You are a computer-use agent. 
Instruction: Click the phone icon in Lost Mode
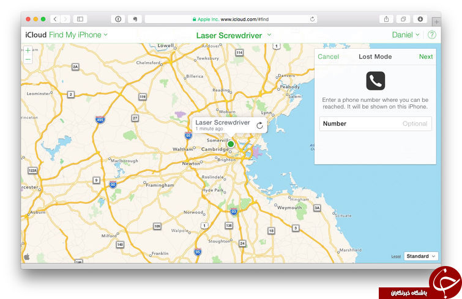375,81
